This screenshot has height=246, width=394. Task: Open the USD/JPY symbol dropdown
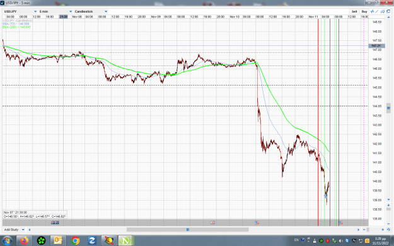pyautogui.click(x=20, y=11)
